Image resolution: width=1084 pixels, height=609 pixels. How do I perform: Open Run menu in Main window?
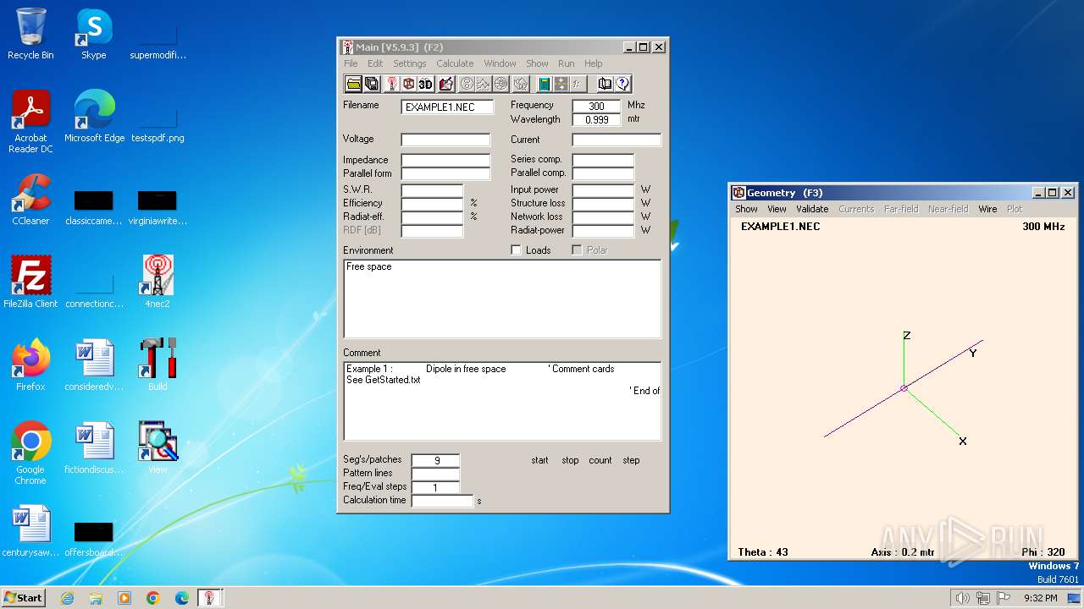click(566, 63)
